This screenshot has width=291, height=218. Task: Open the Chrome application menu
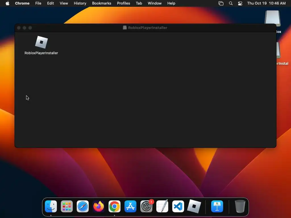coord(22,3)
